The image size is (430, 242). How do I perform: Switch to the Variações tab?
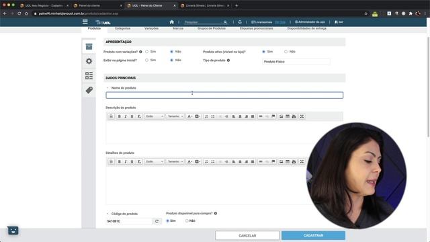coord(151,28)
